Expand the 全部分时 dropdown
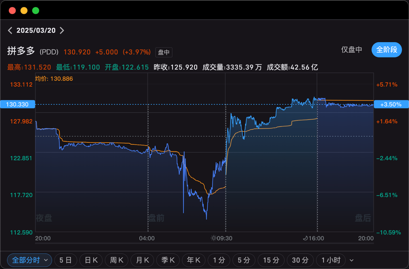This screenshot has width=409, height=269. tap(29, 260)
